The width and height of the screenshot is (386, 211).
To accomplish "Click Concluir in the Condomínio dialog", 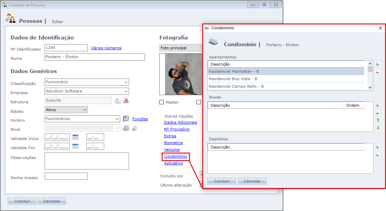I will [222, 181].
